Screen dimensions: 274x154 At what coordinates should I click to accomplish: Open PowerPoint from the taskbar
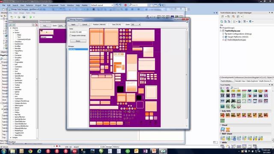(x=154, y=151)
